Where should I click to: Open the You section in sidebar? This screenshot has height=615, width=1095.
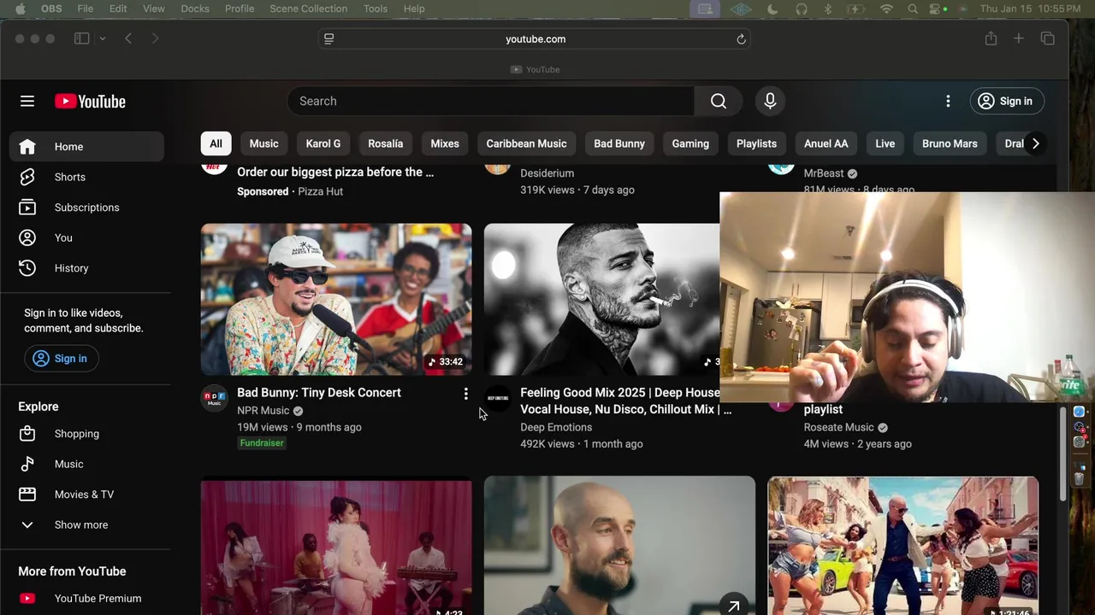[86, 237]
